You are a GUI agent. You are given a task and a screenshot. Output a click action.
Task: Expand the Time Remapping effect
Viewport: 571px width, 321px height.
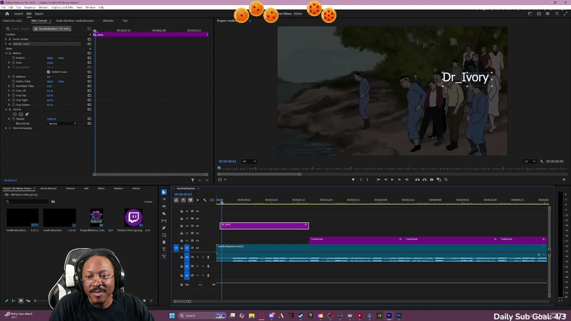(6, 128)
